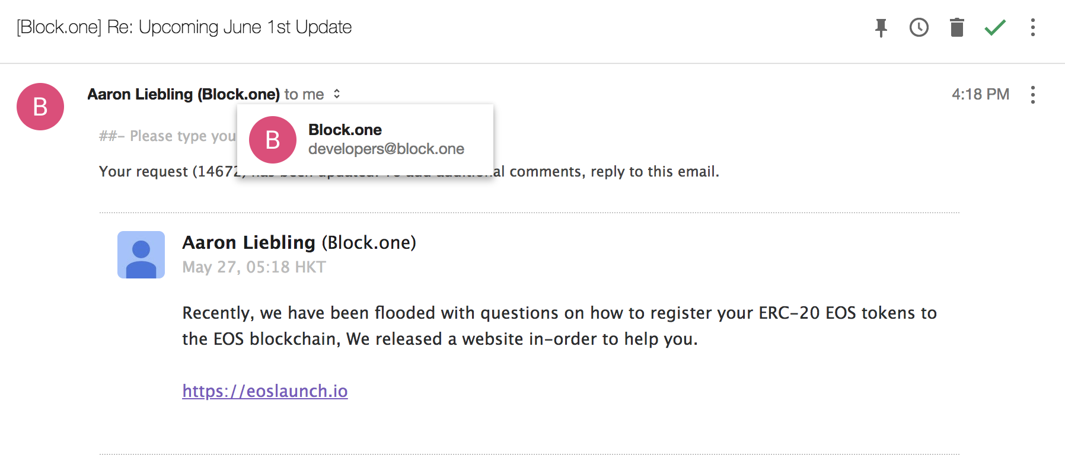The height and width of the screenshot is (455, 1065).
Task: Click the 4:18 PM timestamp
Action: tap(980, 94)
